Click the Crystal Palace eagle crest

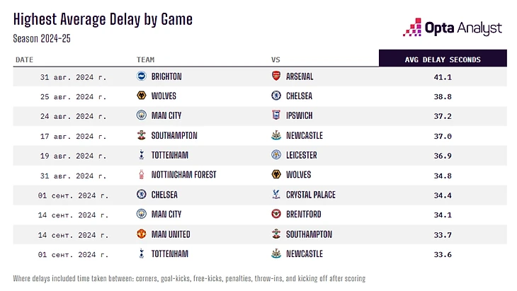[x=276, y=194]
